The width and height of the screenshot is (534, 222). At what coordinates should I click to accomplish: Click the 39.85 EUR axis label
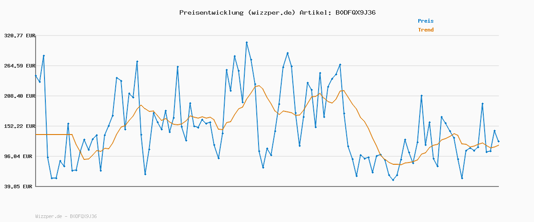point(21,186)
